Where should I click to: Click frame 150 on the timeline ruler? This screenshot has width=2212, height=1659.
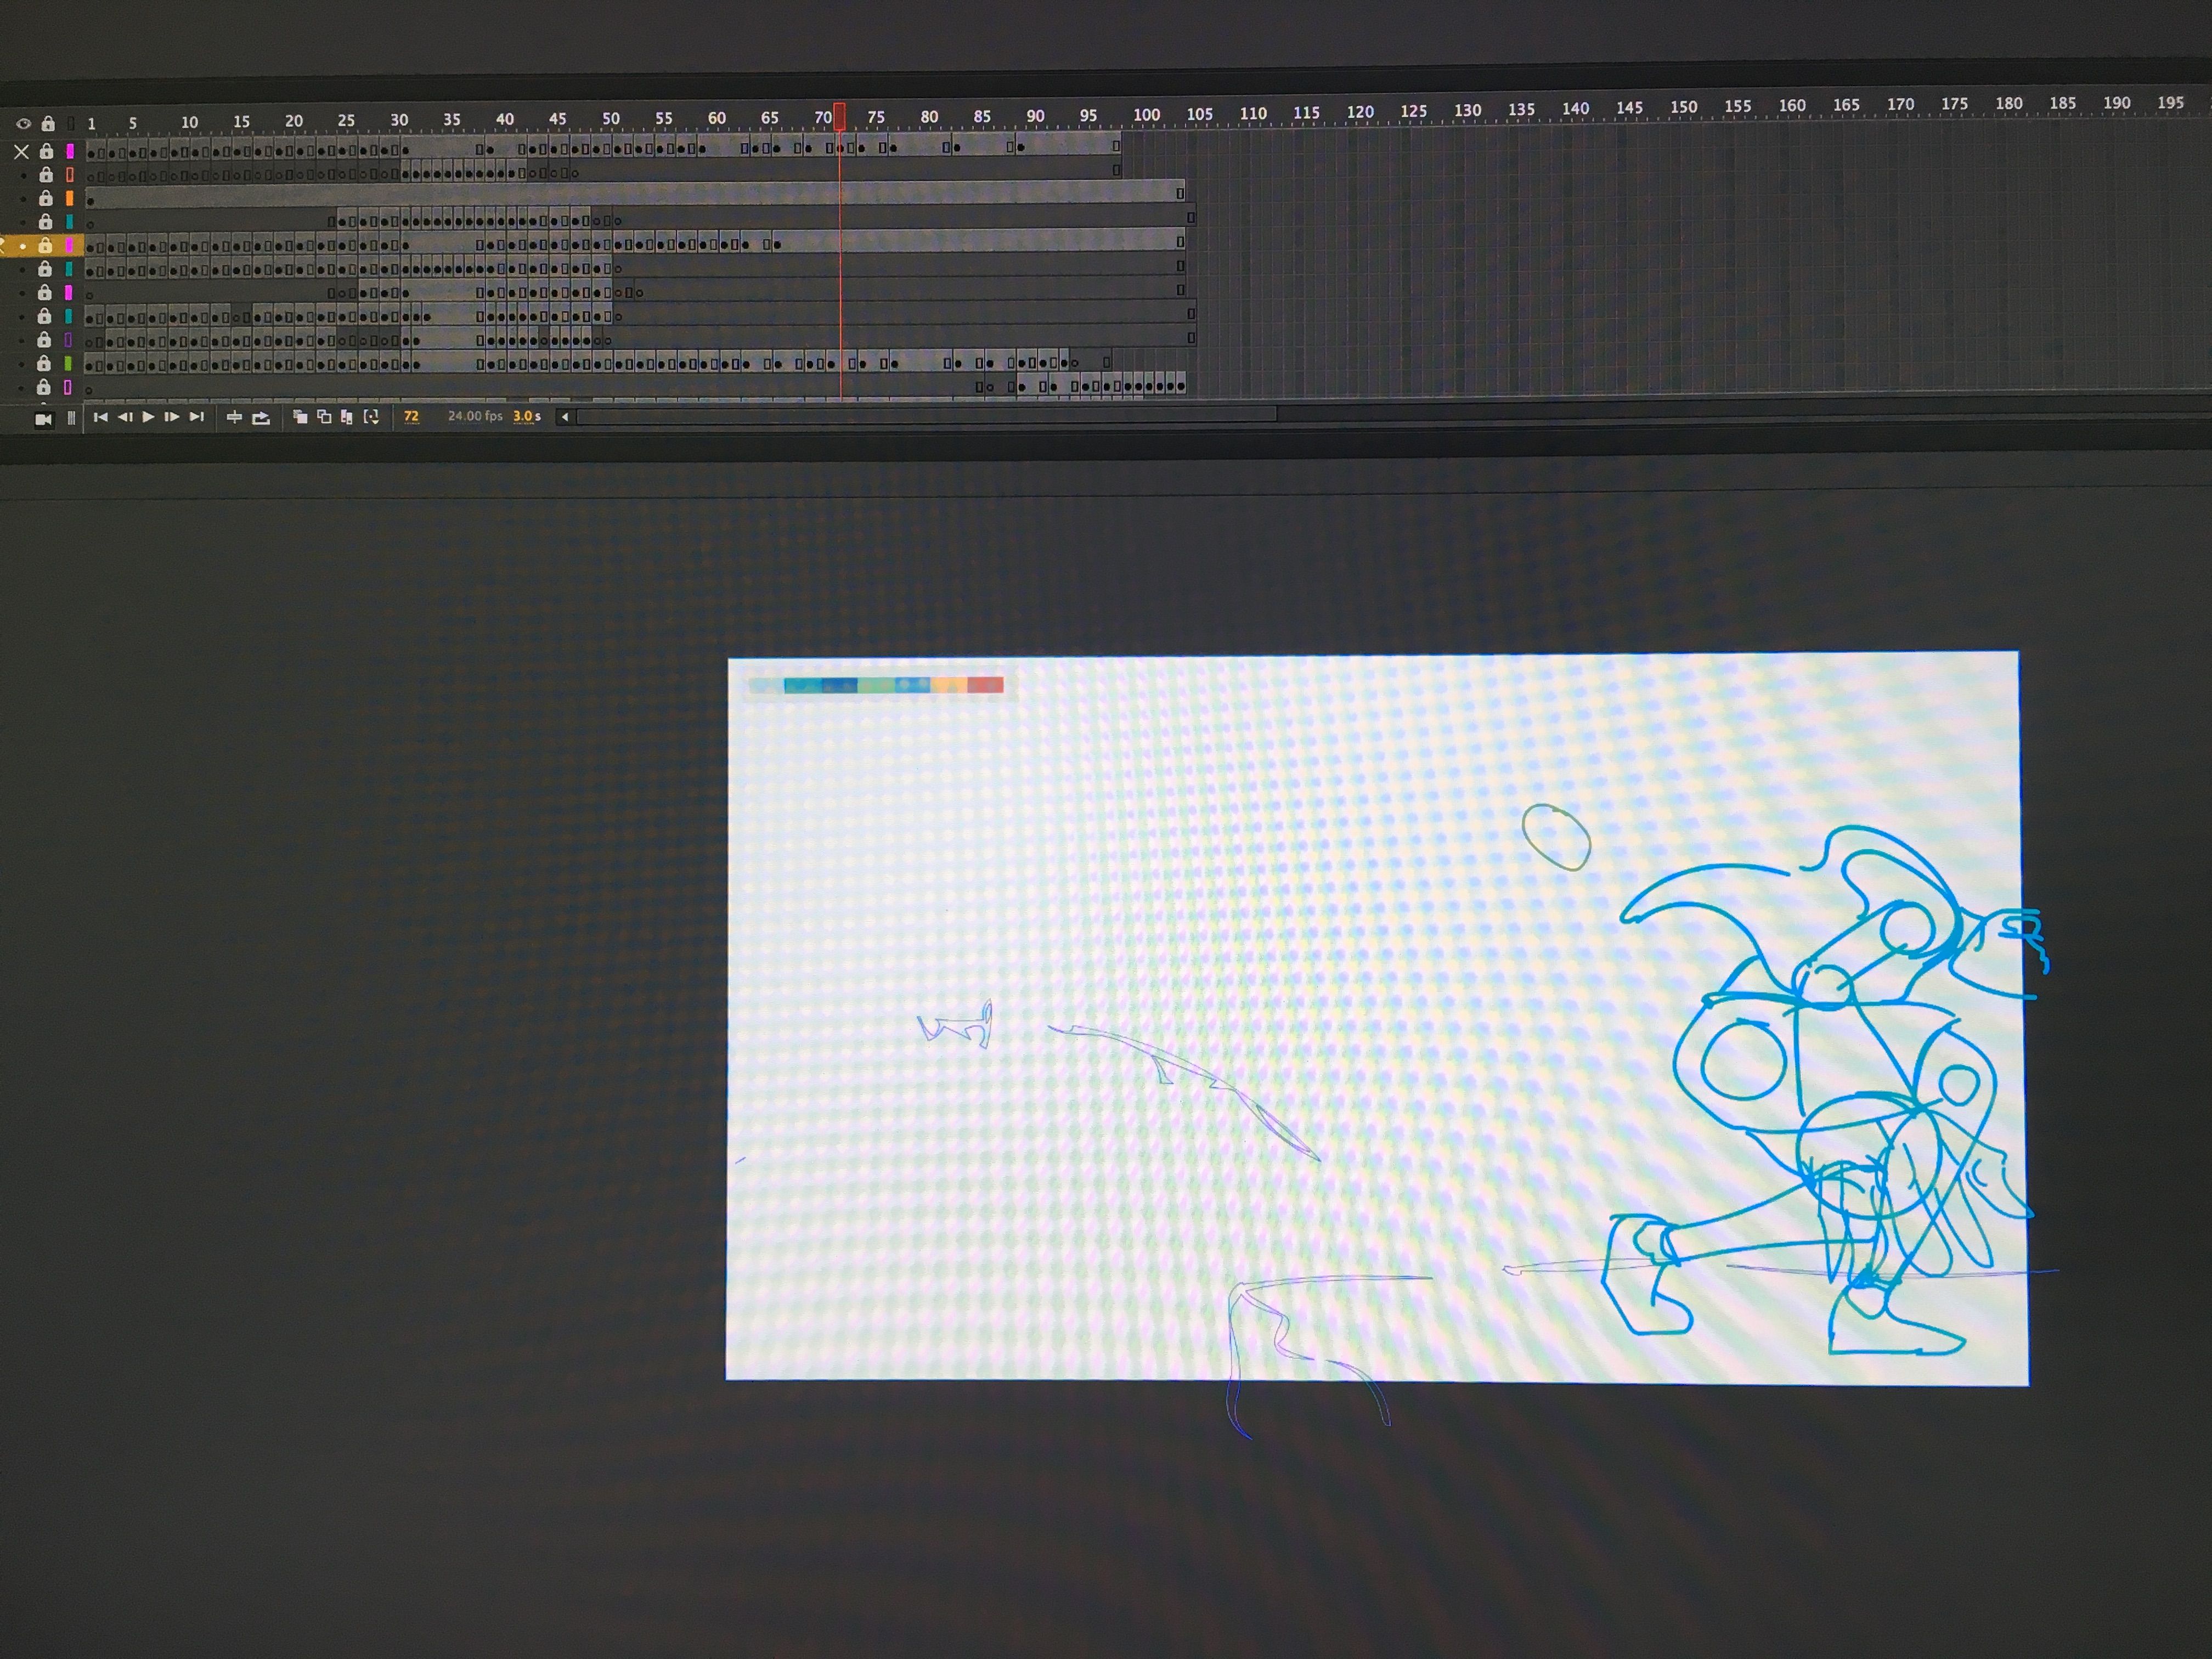coord(1683,106)
